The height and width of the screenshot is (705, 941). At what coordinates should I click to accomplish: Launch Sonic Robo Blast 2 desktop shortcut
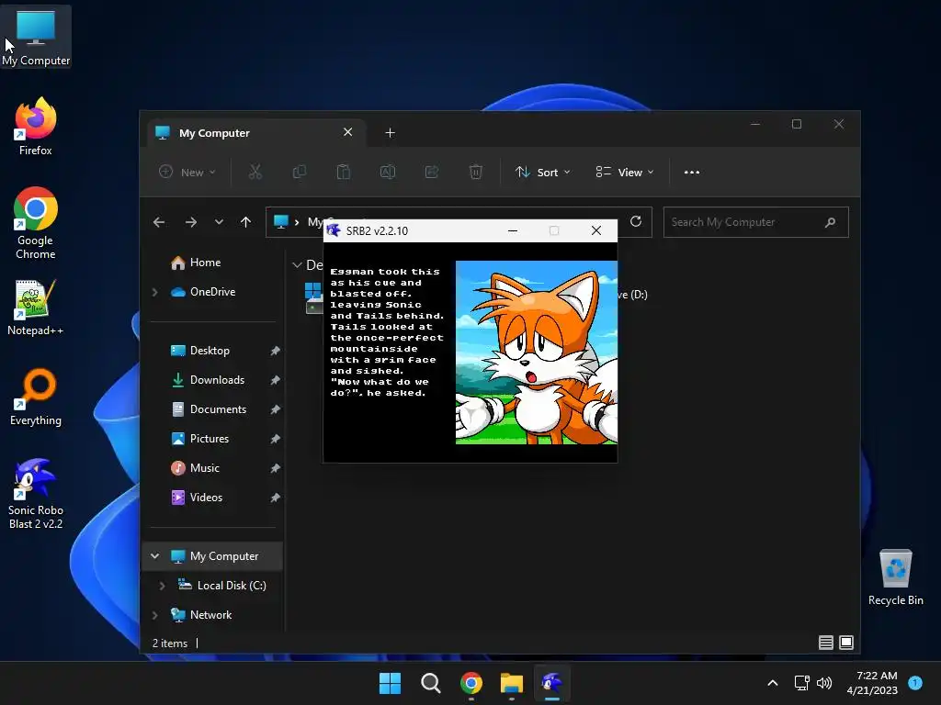click(x=36, y=493)
